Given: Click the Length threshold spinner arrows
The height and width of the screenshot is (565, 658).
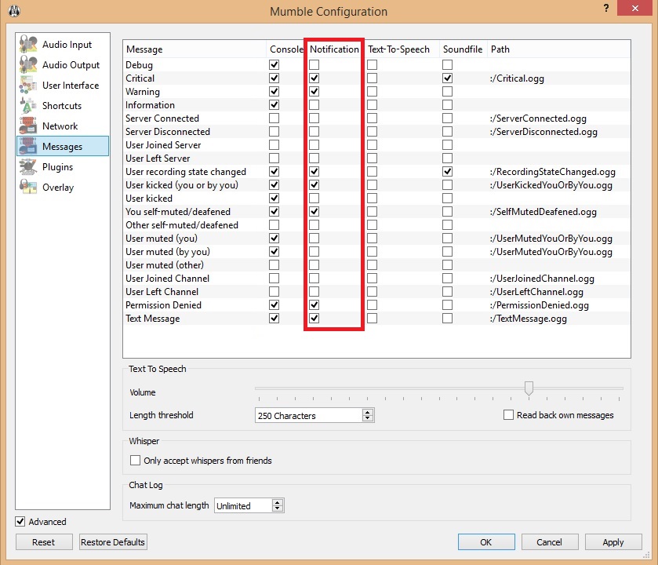Looking at the screenshot, I should point(368,415).
